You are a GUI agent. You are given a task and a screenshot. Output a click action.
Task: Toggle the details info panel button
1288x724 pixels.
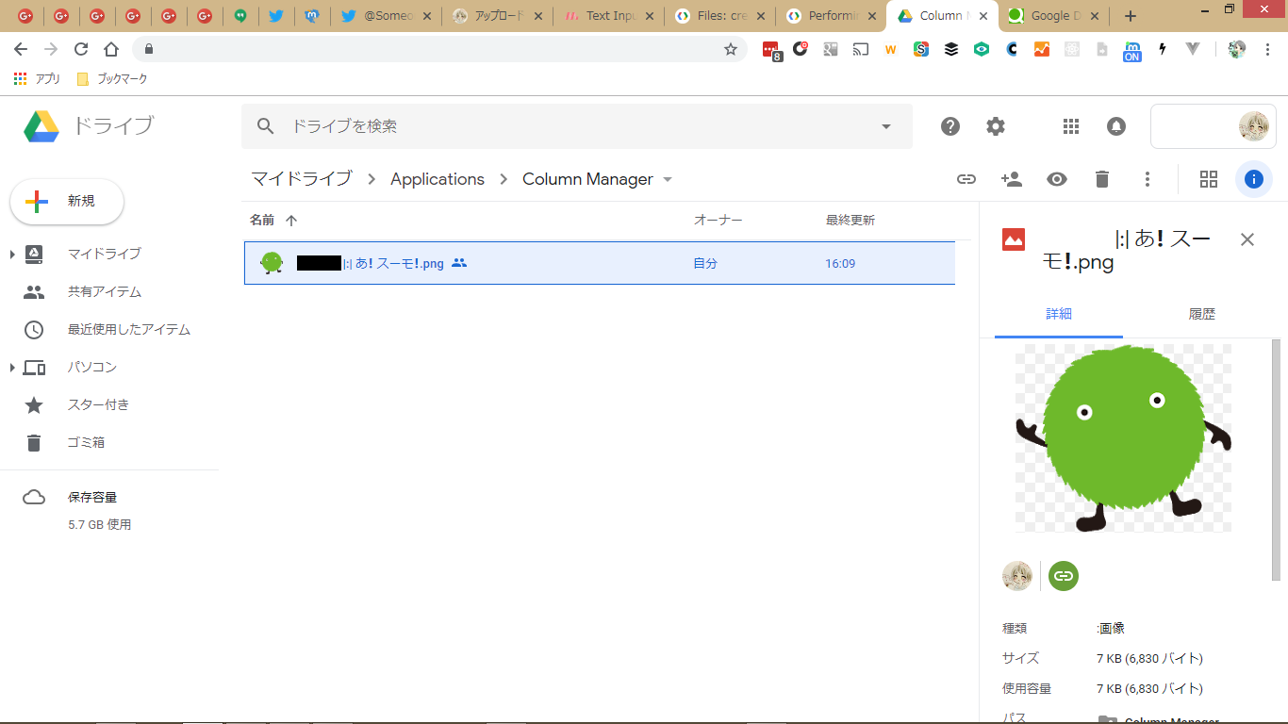point(1253,179)
